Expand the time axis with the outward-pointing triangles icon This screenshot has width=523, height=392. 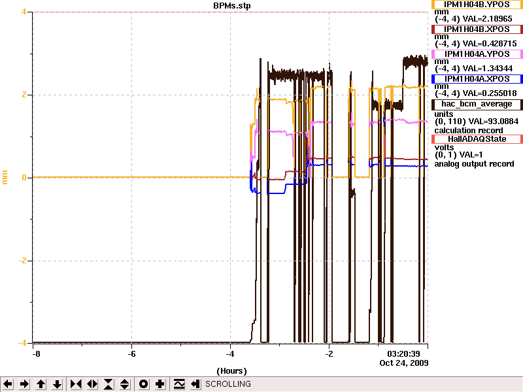[92, 384]
